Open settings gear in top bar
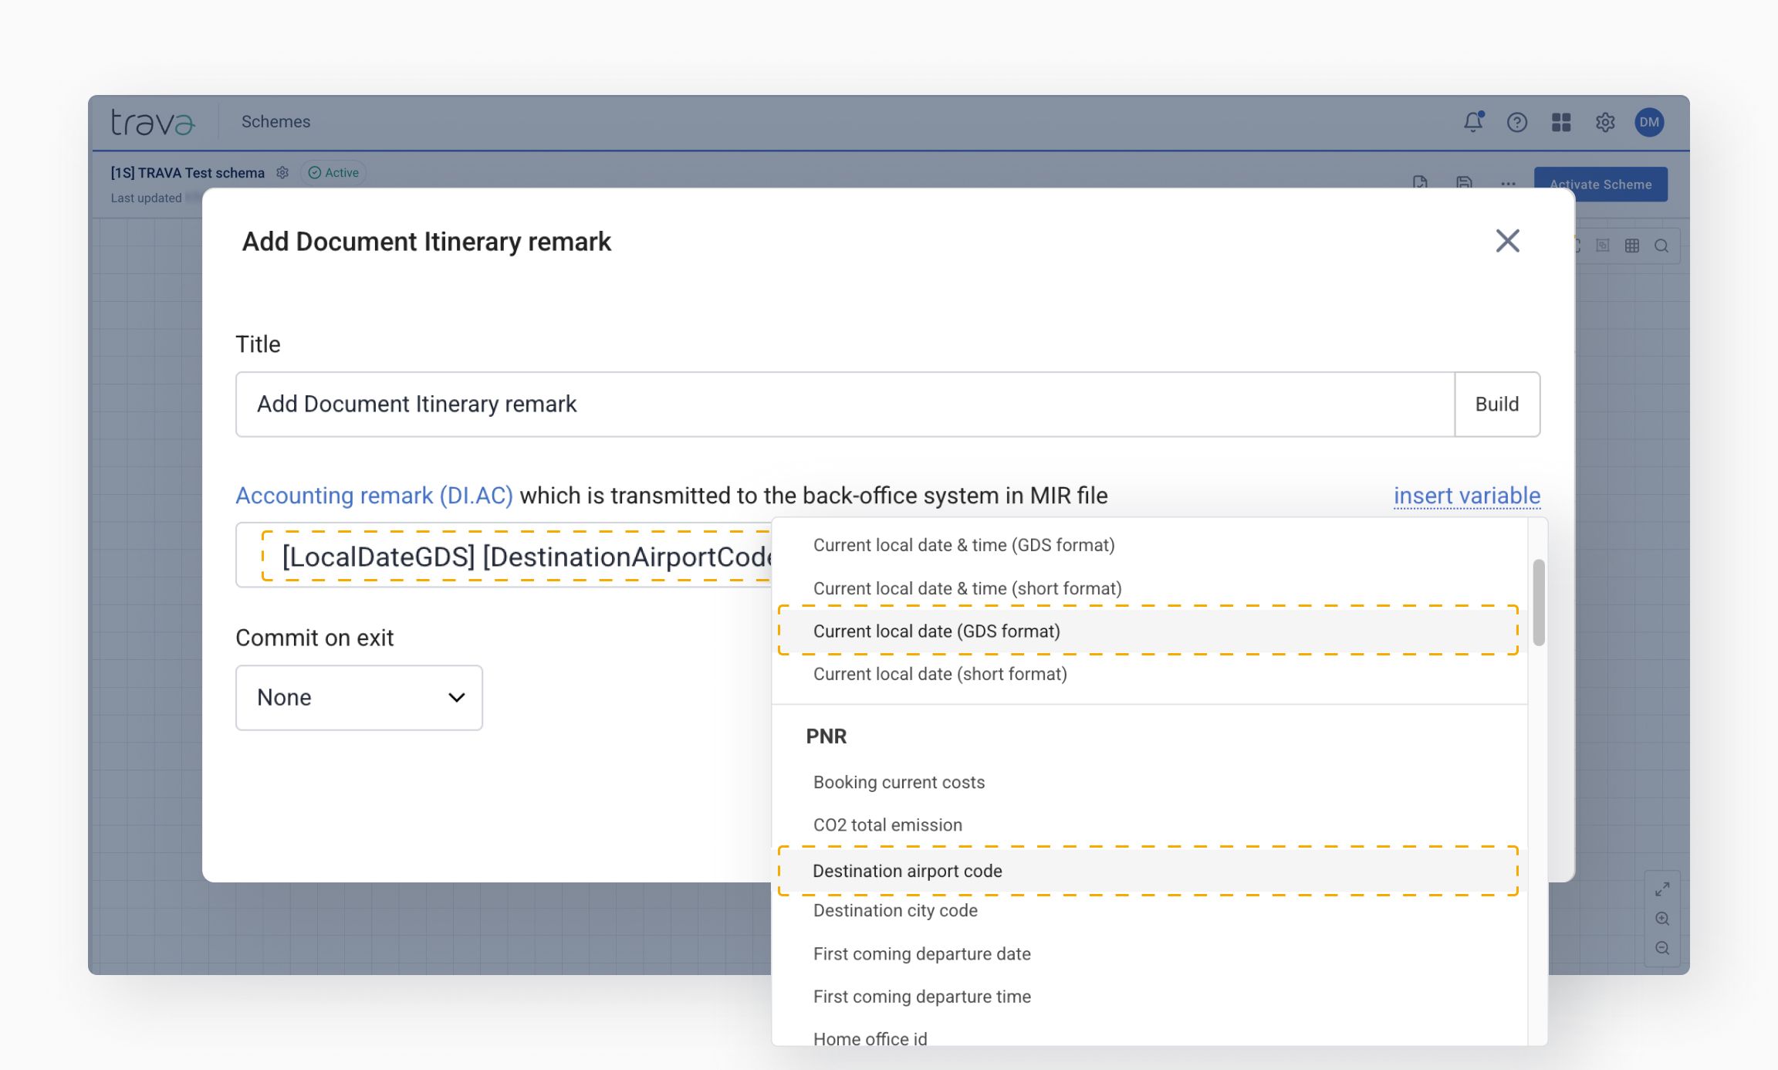Image resolution: width=1778 pixels, height=1070 pixels. point(1605,122)
